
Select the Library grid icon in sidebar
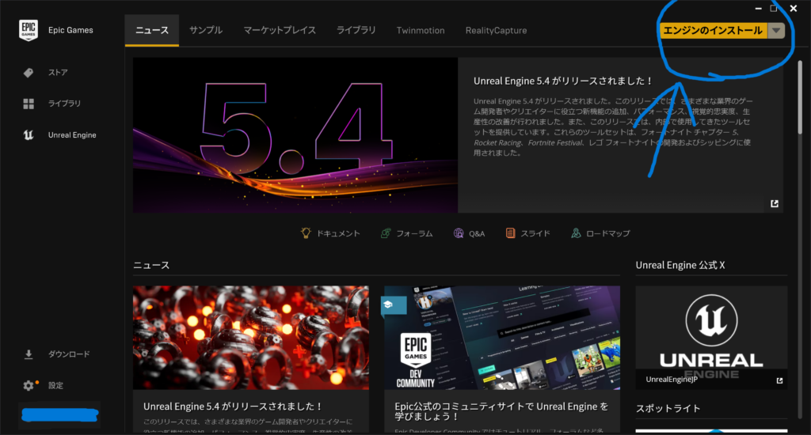(29, 104)
